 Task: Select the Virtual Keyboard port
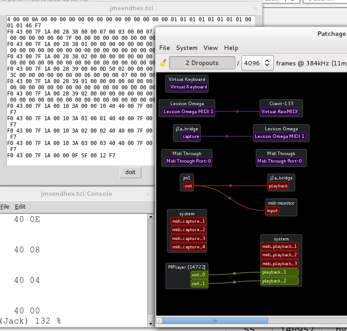pyautogui.click(x=189, y=87)
